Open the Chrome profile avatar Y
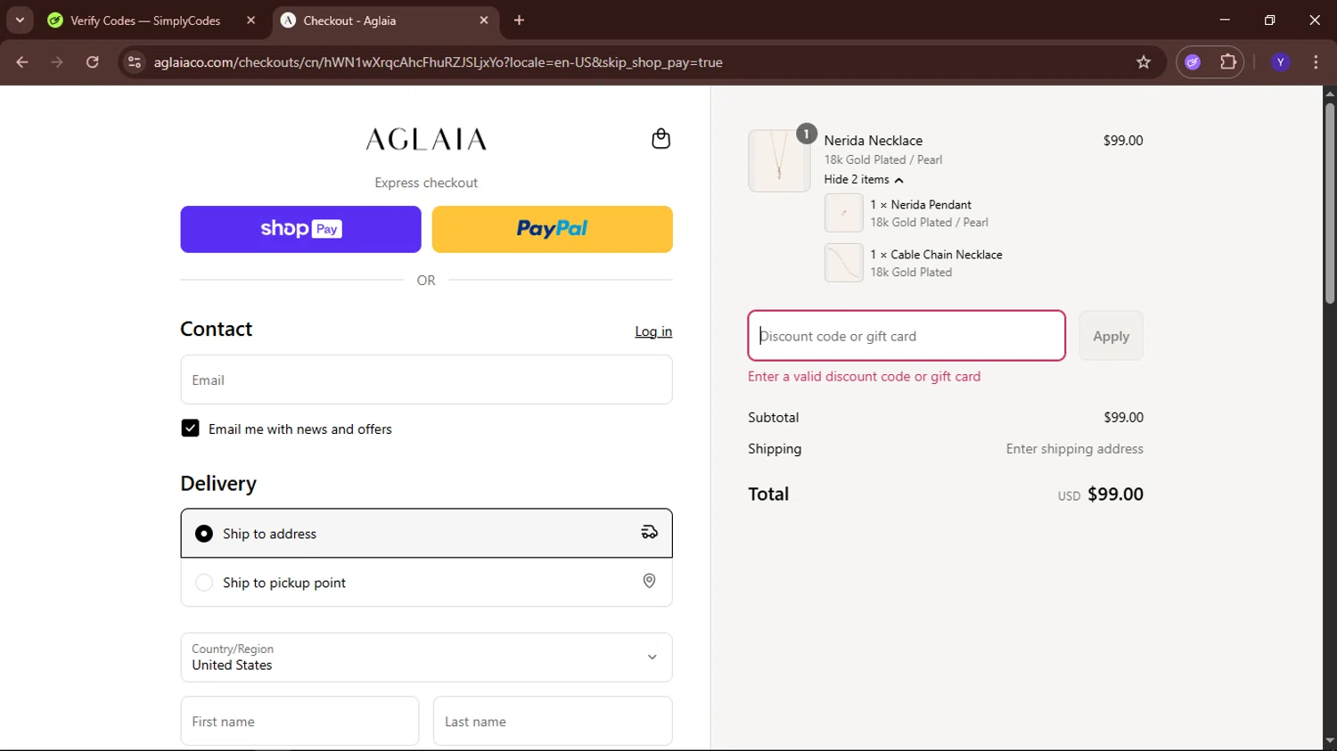The height and width of the screenshot is (751, 1337). [1281, 62]
